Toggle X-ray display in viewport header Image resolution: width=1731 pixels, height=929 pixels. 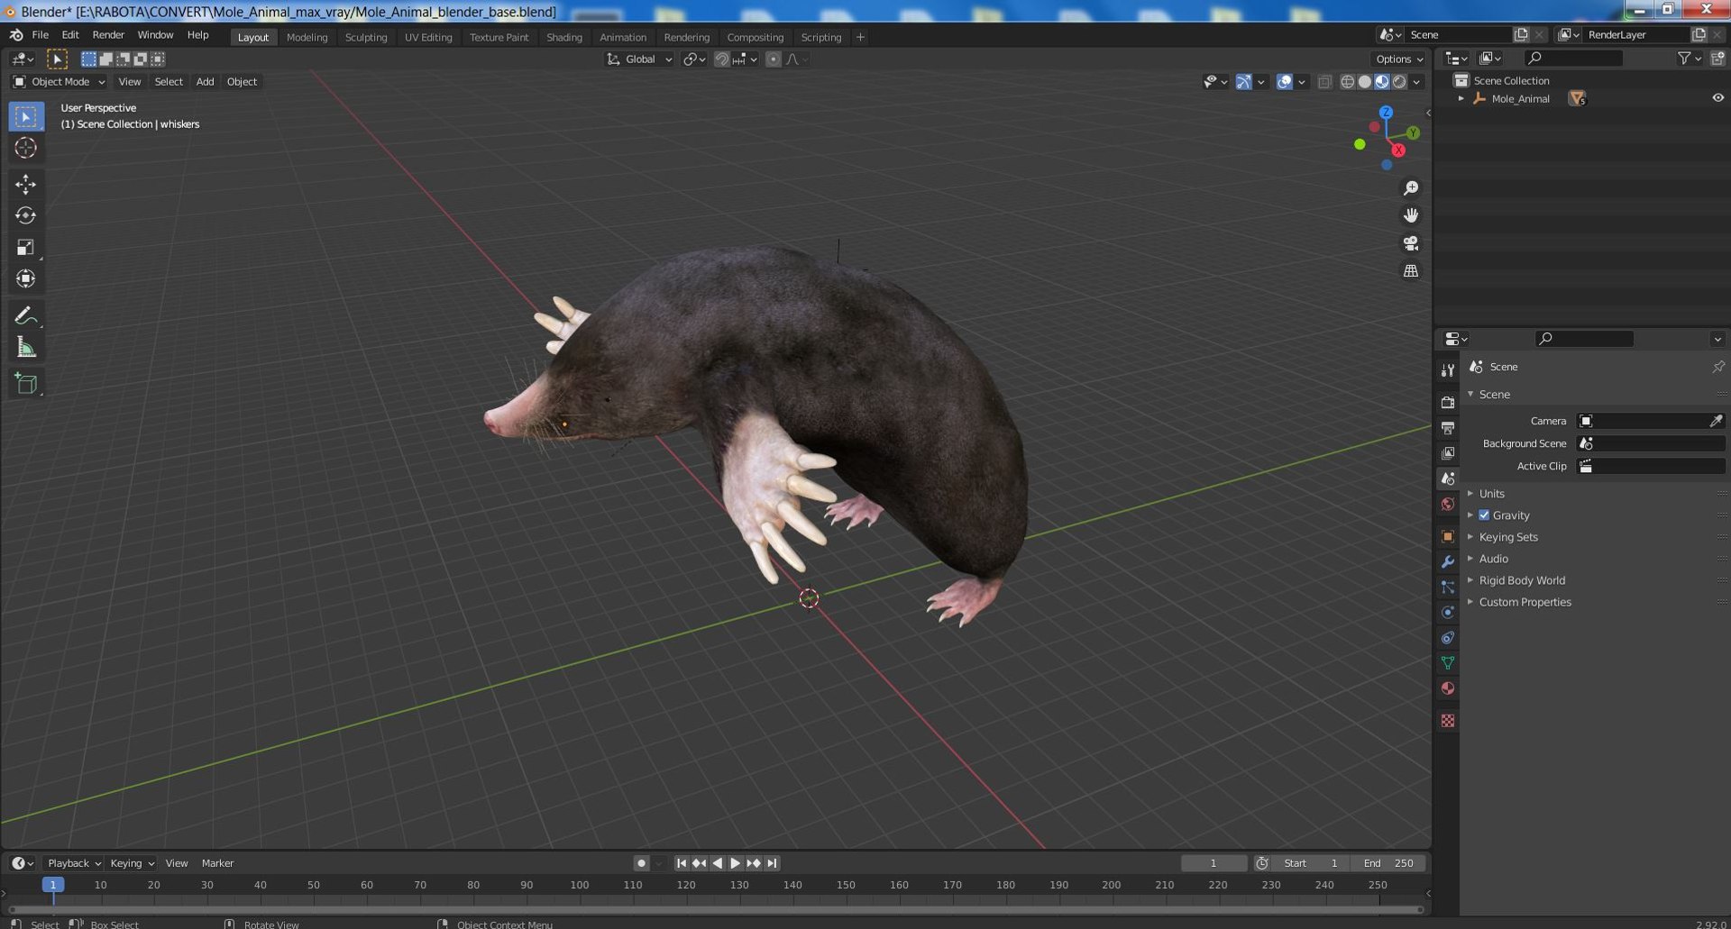[x=1324, y=82]
